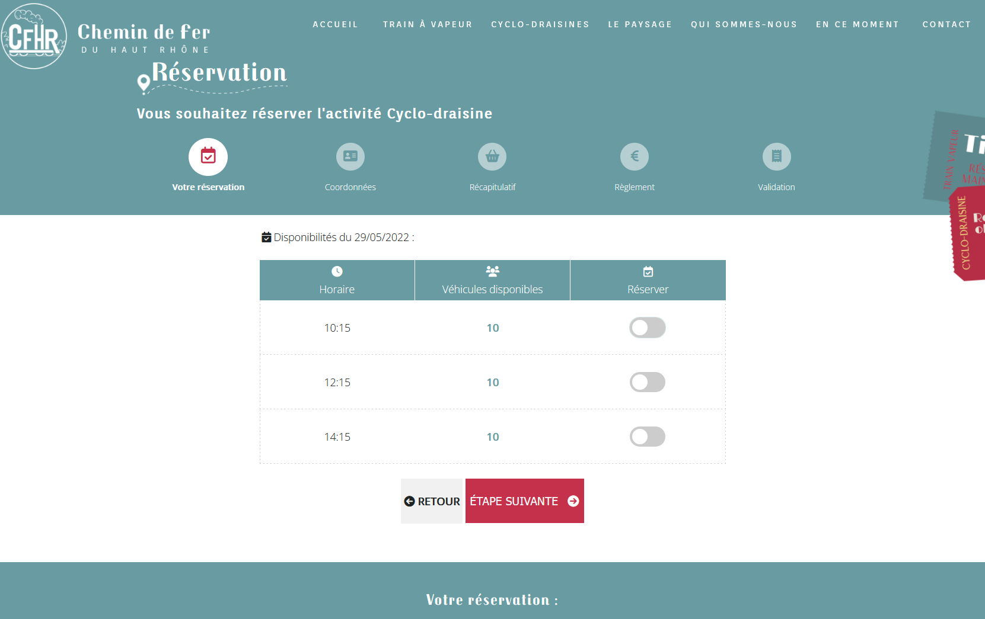The image size is (985, 619).
Task: Click the people icon above Véhicules disponibles
Action: [x=492, y=271]
